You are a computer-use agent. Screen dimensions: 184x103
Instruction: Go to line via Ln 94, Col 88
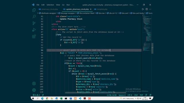coord(112,95)
